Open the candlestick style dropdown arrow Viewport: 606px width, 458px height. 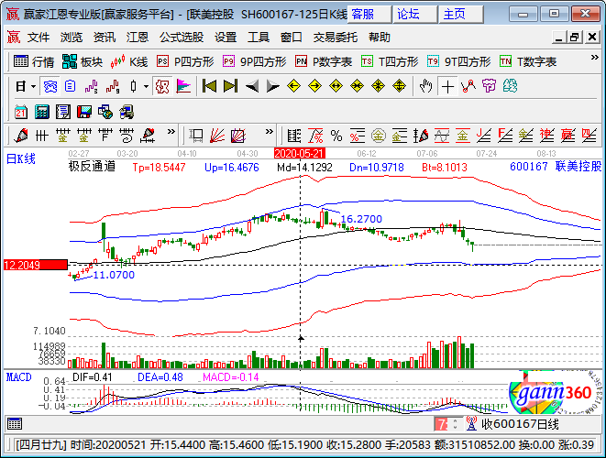pyautogui.click(x=146, y=86)
